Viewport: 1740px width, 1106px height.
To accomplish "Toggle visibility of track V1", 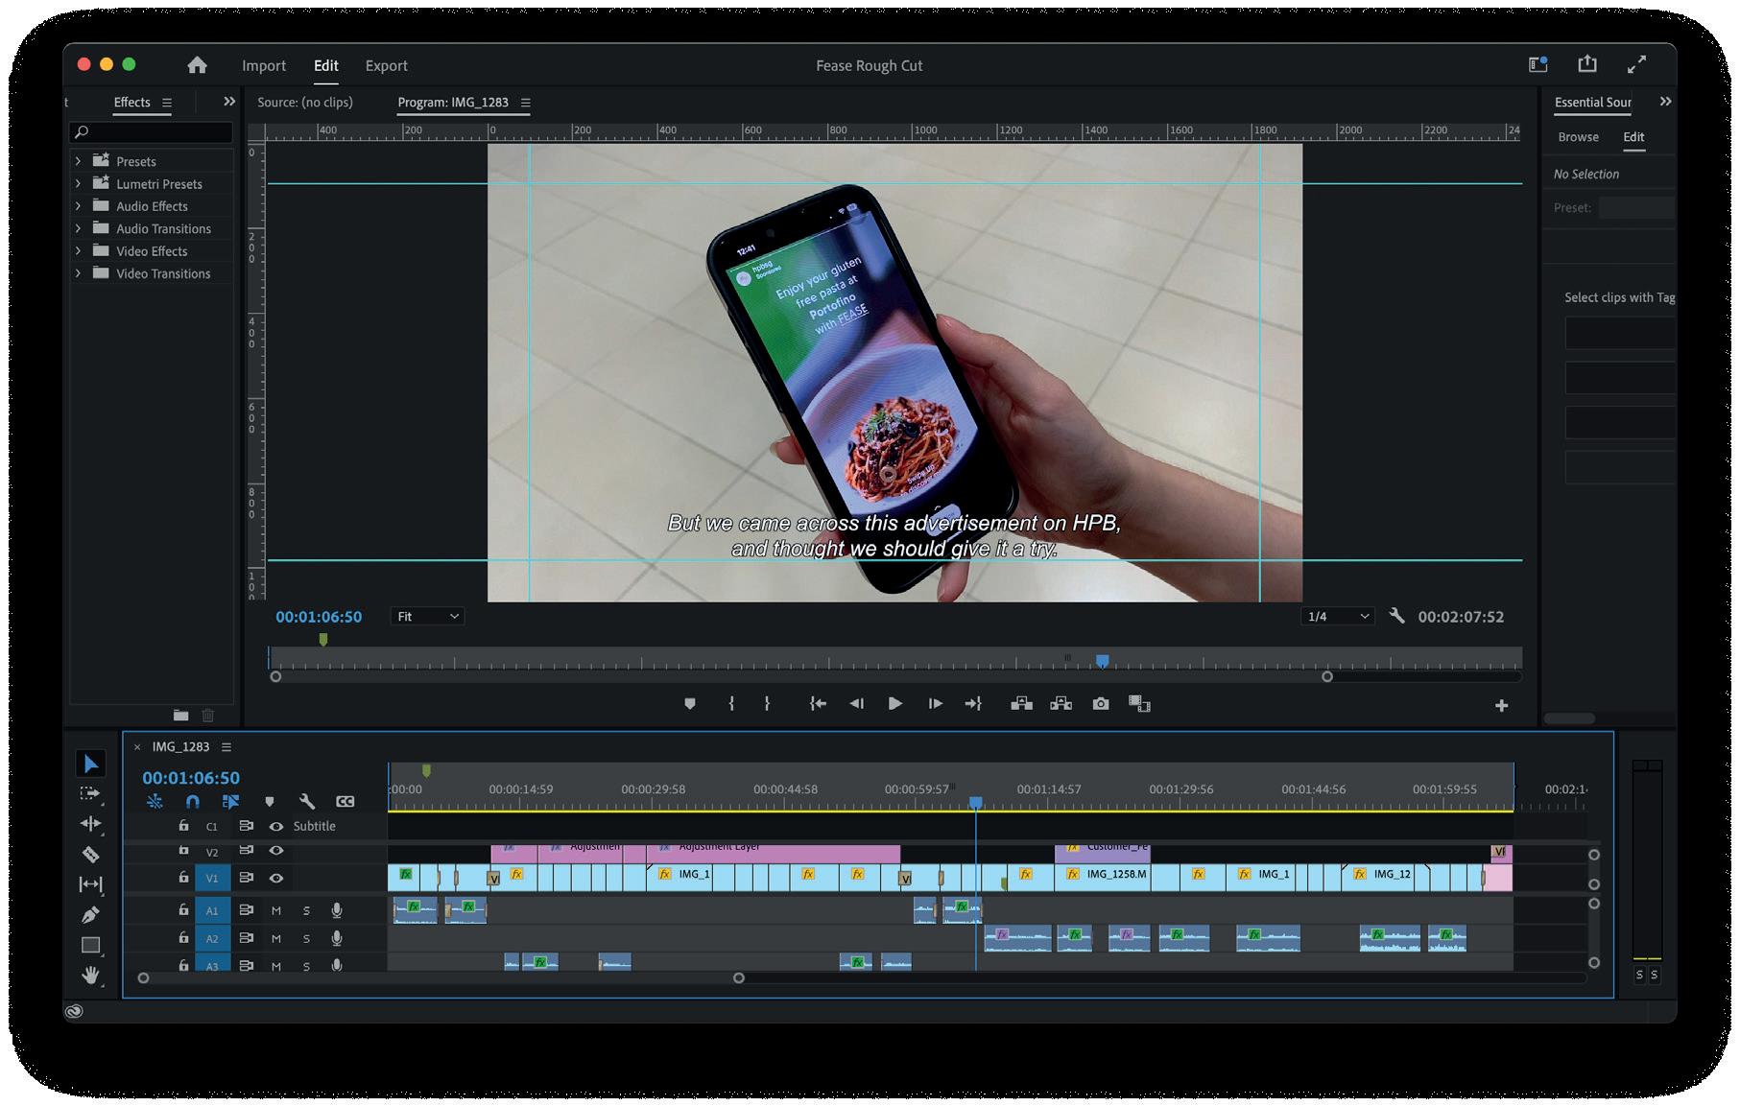I will coord(276,878).
